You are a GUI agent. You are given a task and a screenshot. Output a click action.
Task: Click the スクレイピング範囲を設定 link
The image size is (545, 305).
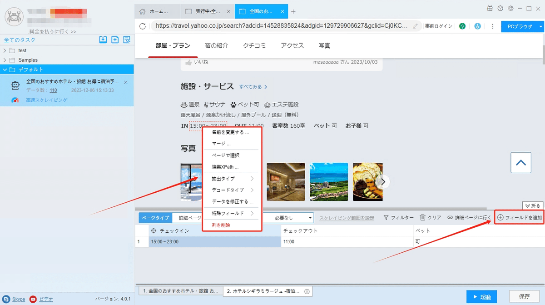[x=347, y=218]
